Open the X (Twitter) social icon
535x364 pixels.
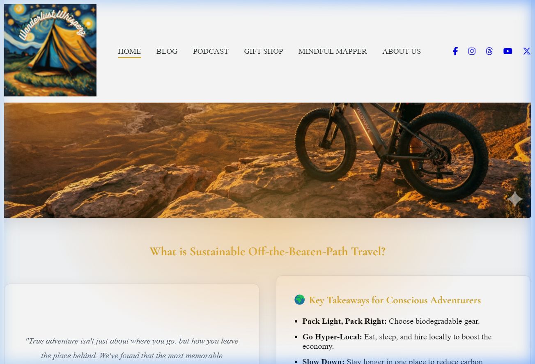[526, 51]
